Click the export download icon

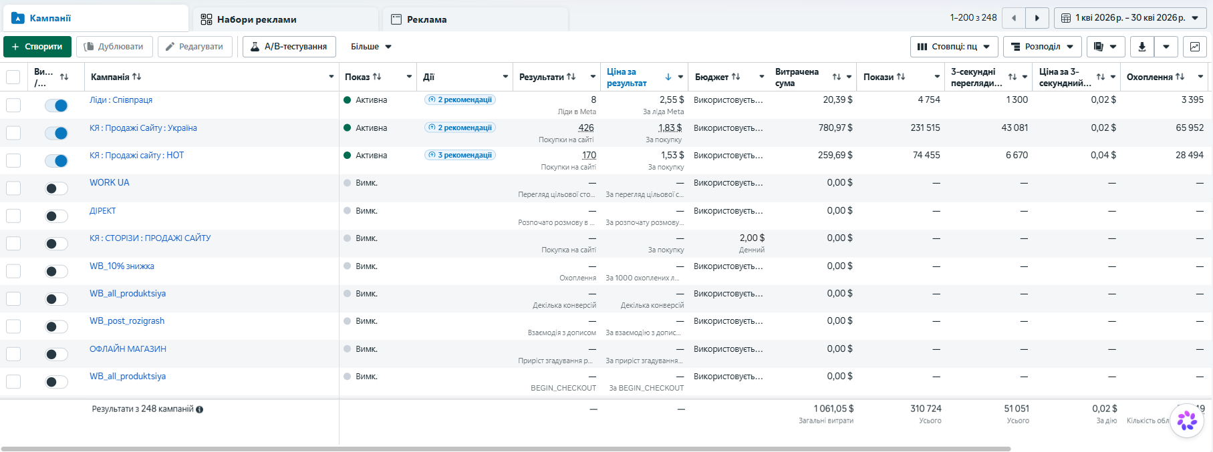1141,47
